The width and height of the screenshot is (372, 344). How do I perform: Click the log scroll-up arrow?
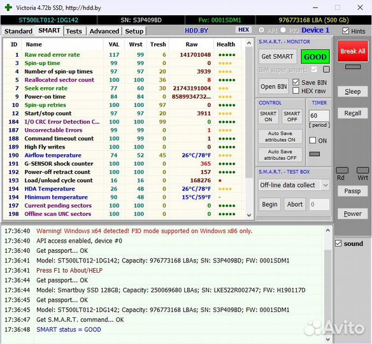pyautogui.click(x=328, y=230)
